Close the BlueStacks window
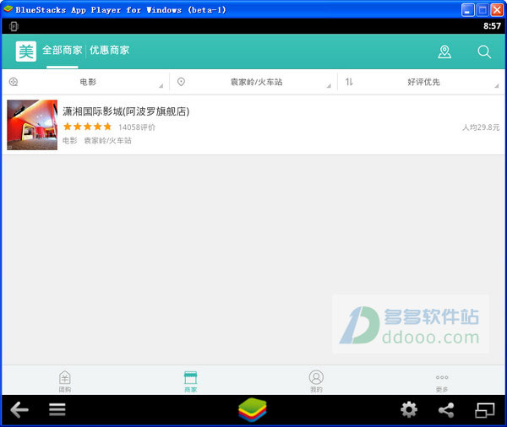Screen dimensions: 507x427 click(x=497, y=10)
